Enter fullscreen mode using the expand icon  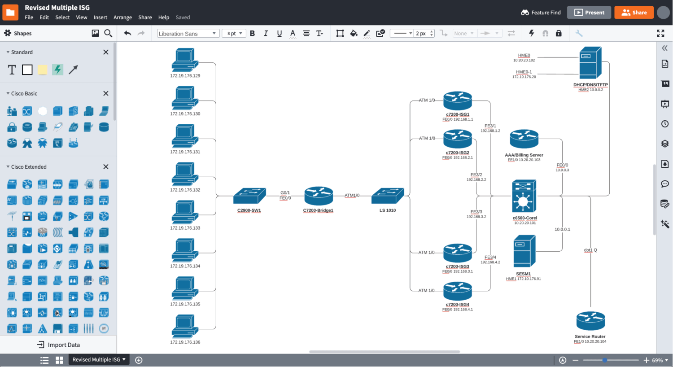660,33
